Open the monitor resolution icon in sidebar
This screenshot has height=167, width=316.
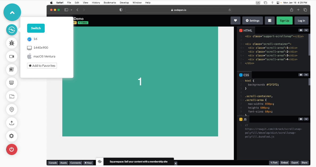pyautogui.click(x=12, y=83)
